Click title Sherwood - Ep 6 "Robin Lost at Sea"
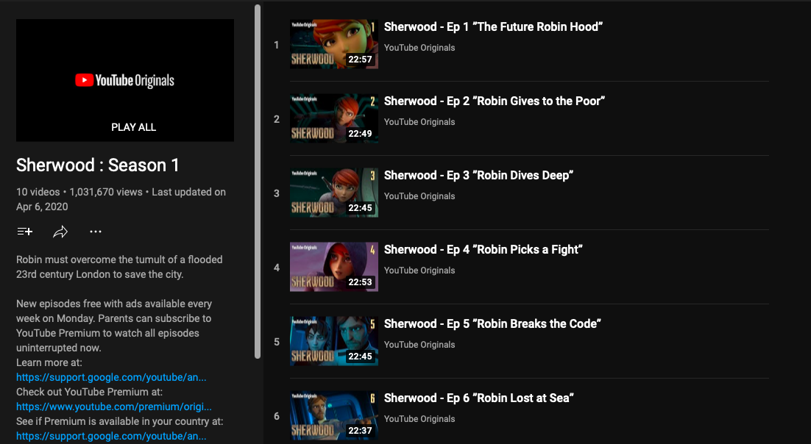This screenshot has height=444, width=811. [479, 398]
